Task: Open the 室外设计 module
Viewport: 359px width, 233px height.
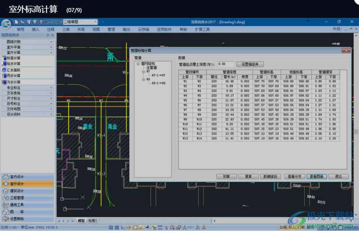Action: [x=28, y=184]
